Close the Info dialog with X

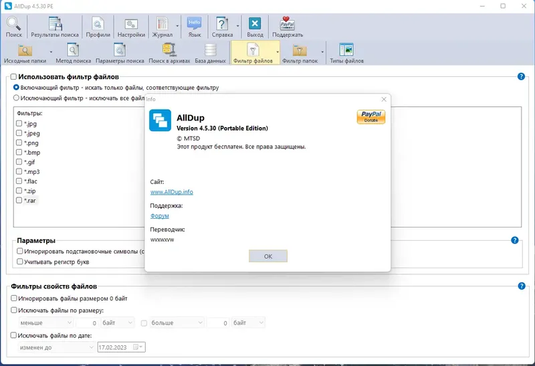click(x=384, y=99)
